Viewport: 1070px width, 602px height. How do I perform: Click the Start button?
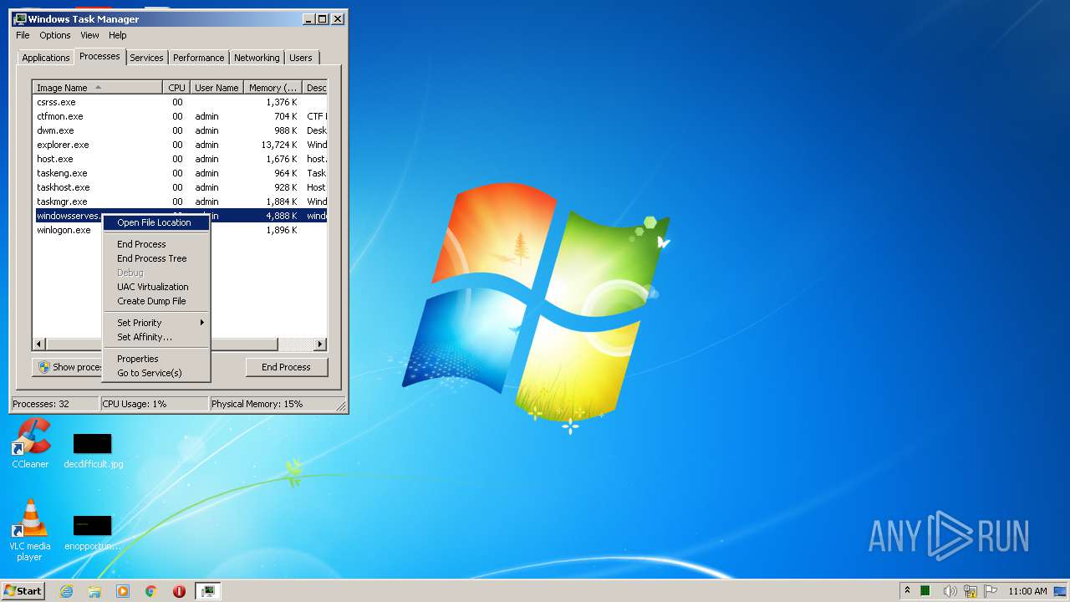coord(23,591)
